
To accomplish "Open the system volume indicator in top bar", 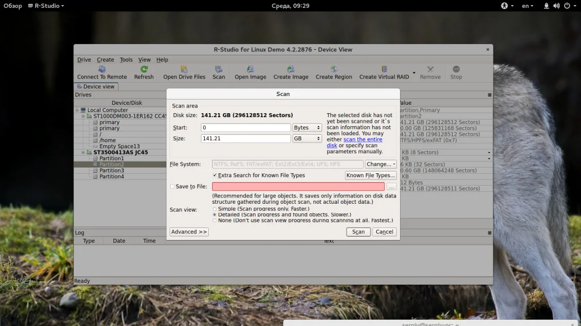I will coord(556,6).
